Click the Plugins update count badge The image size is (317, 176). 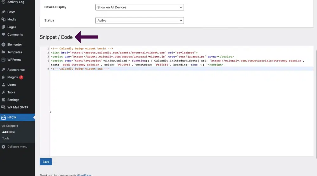tap(21, 77)
